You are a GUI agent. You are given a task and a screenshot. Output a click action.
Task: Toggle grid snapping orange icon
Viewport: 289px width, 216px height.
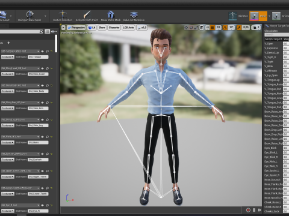[x=213, y=28]
